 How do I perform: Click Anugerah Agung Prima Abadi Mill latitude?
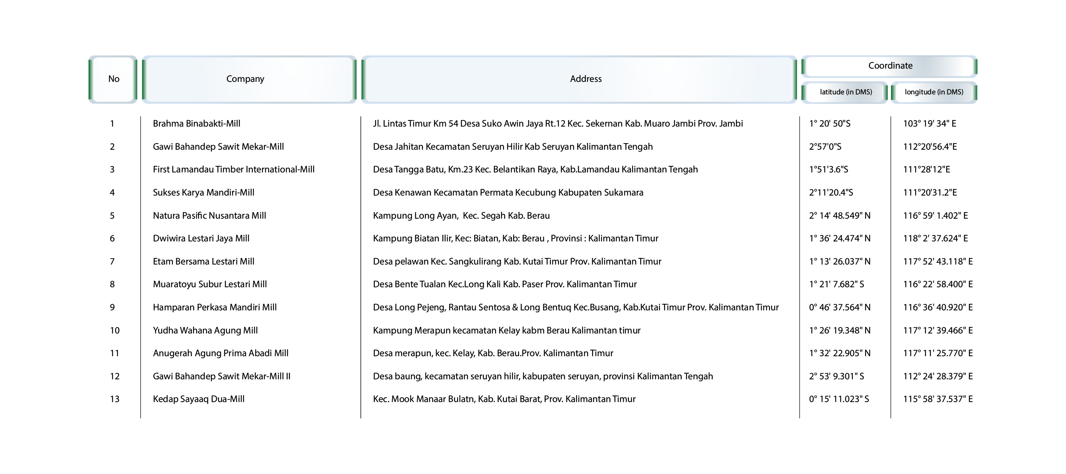(839, 353)
